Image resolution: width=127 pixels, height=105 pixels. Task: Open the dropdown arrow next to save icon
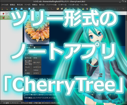coord(25,9)
